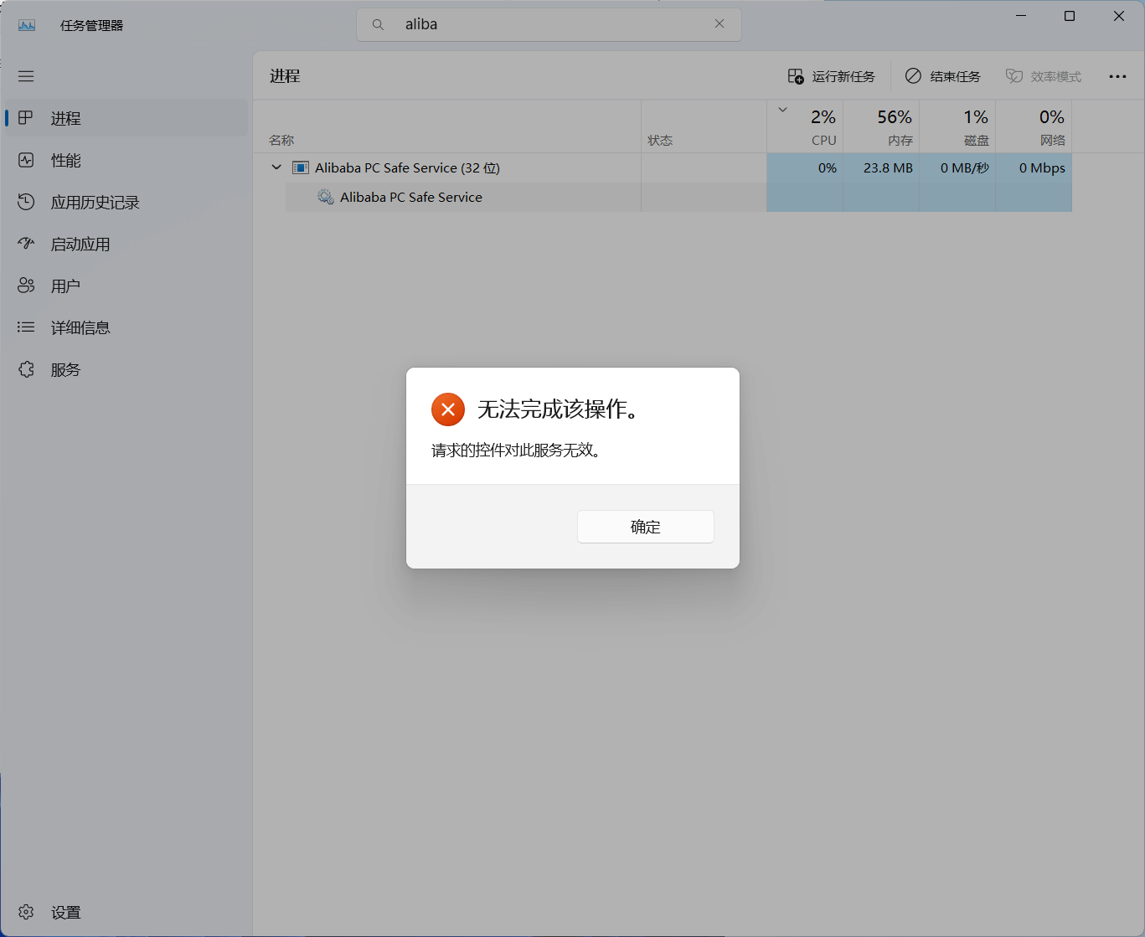Click the magnifier search icon
This screenshot has width=1145, height=937.
[x=379, y=24]
